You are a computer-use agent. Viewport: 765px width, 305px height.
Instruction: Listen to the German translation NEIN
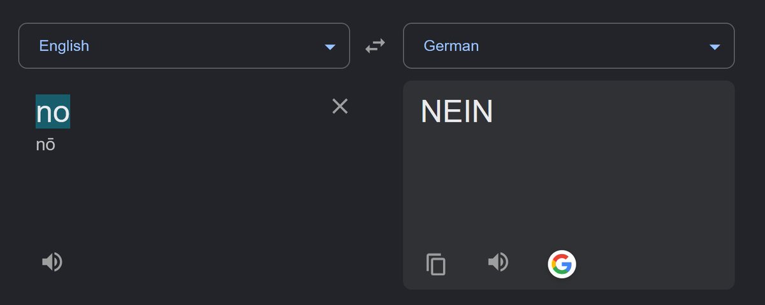click(498, 262)
